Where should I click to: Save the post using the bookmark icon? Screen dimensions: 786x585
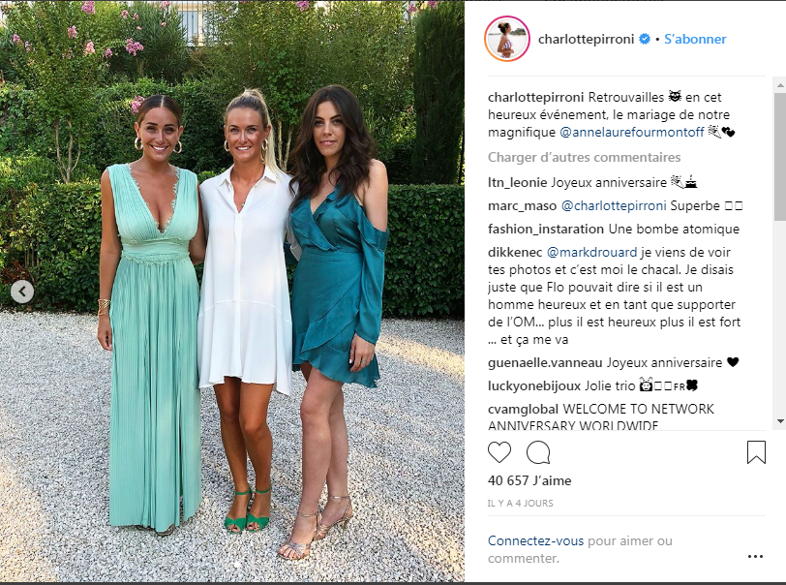[x=756, y=452]
